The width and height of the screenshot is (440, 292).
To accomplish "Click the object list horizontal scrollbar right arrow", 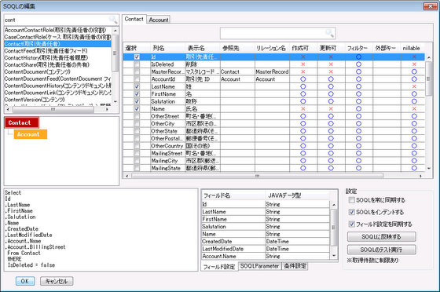I will coord(107,109).
